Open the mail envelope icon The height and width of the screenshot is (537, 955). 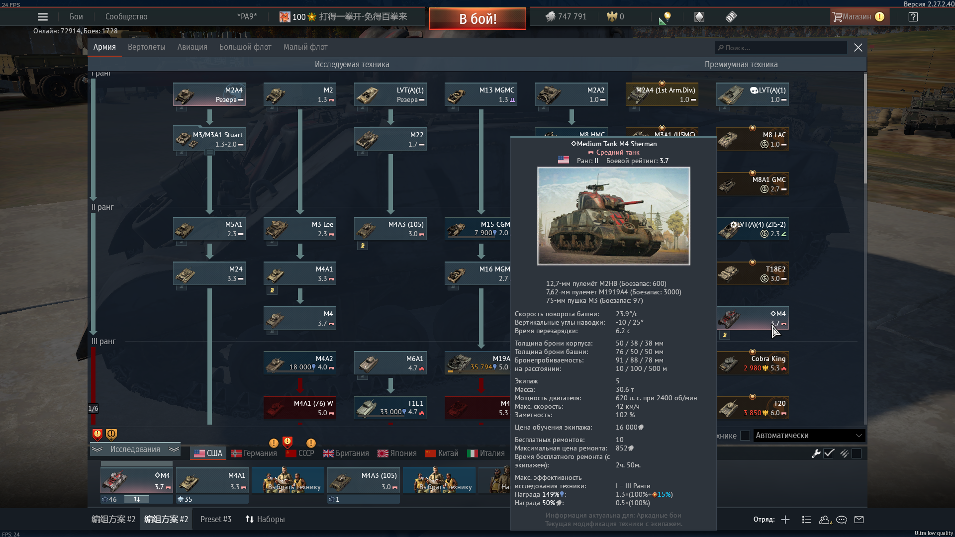pyautogui.click(x=859, y=520)
